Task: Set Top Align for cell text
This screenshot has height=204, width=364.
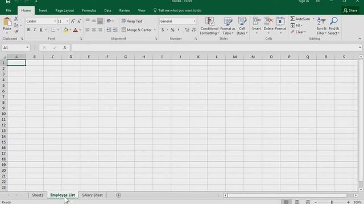Action: click(x=88, y=21)
